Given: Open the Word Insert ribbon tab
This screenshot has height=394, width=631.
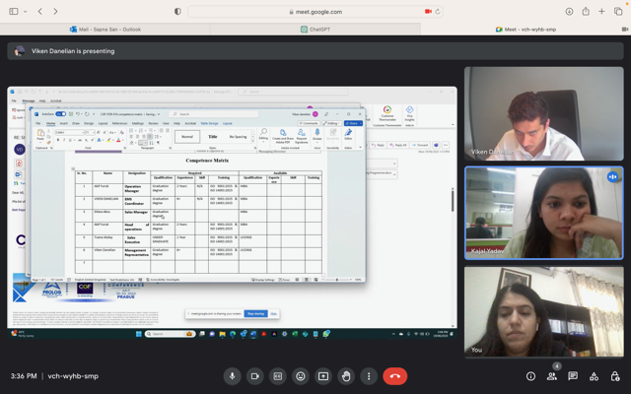Looking at the screenshot, I should click(63, 123).
